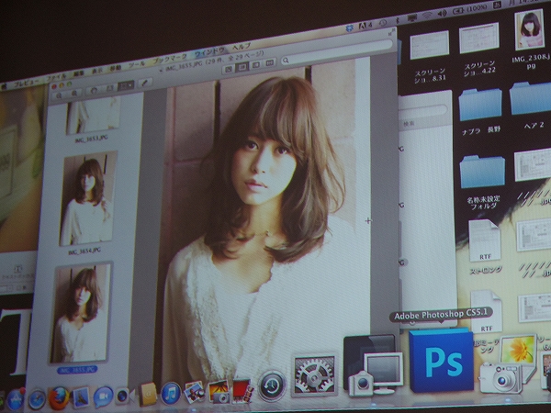
Task: Click the Bluetooth menu bar icon
Action: tap(398, 20)
